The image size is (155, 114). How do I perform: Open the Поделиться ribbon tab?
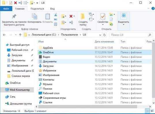pyautogui.click(x=37, y=9)
